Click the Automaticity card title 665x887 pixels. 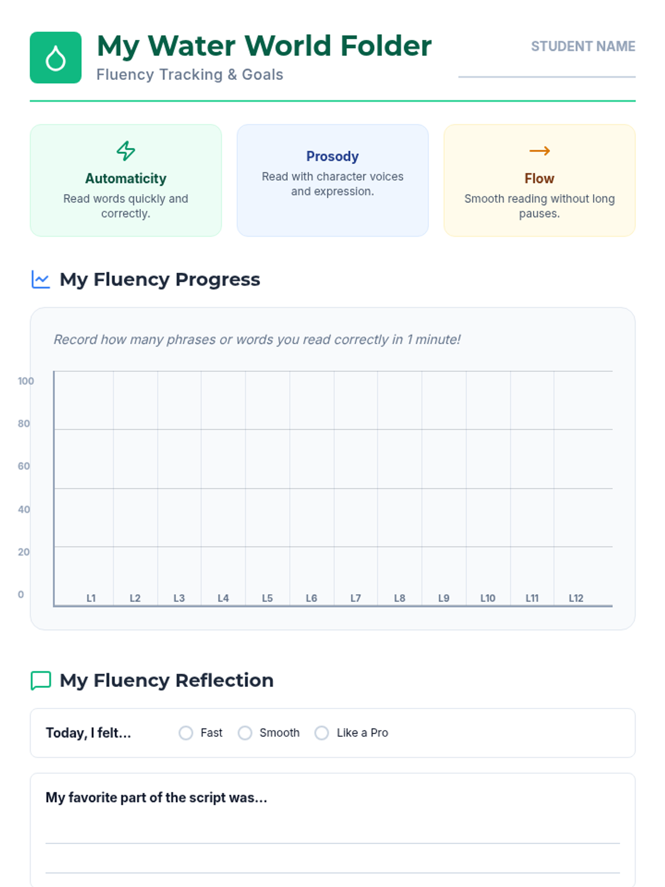click(x=126, y=179)
